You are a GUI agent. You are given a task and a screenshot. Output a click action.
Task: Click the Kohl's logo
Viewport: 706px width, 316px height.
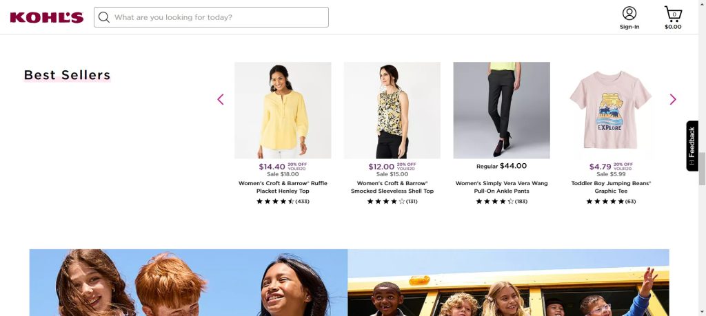tap(46, 17)
